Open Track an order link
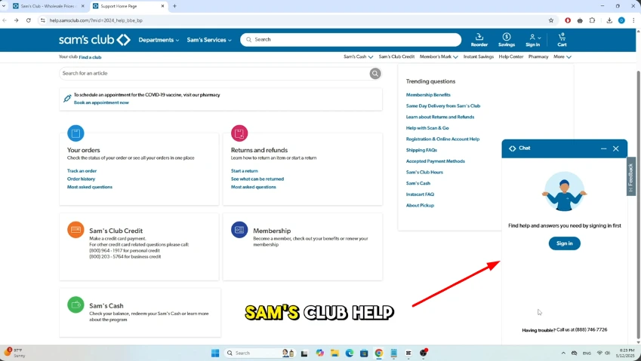This screenshot has width=641, height=361. click(82, 171)
